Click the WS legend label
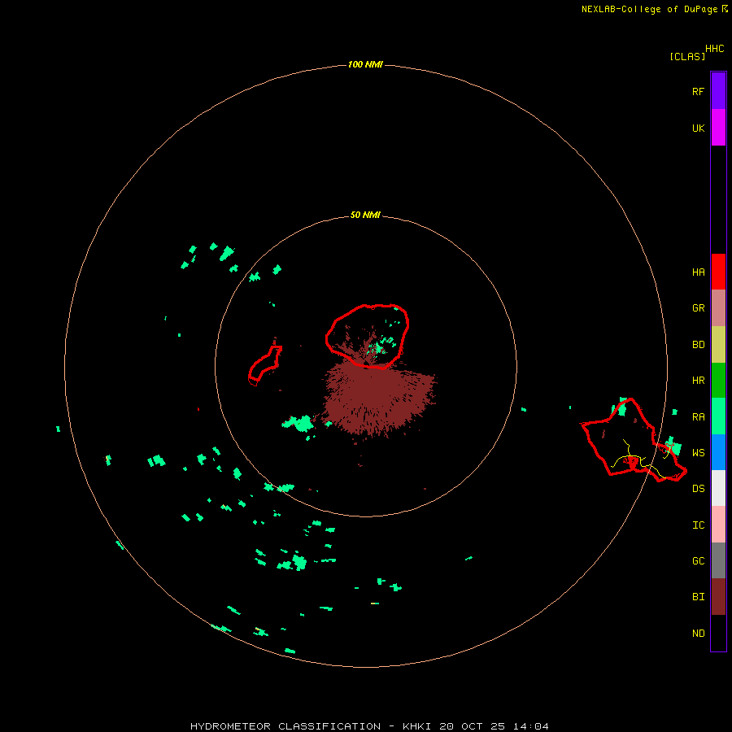Screen dimensions: 732x732 [699, 452]
